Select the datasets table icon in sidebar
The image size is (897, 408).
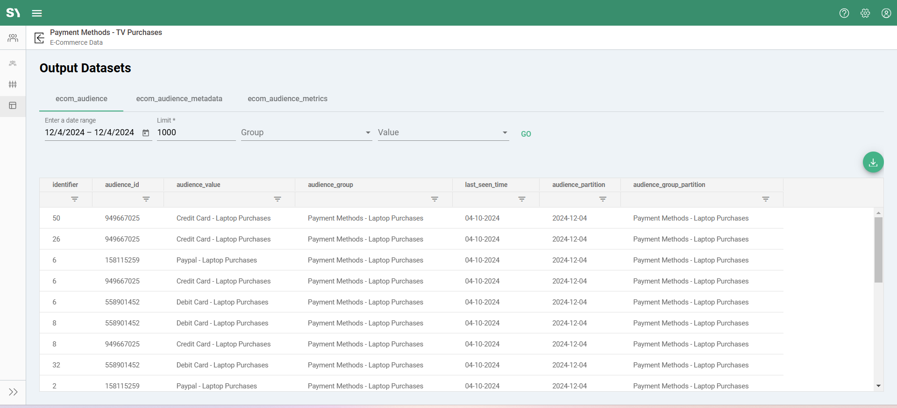13,106
